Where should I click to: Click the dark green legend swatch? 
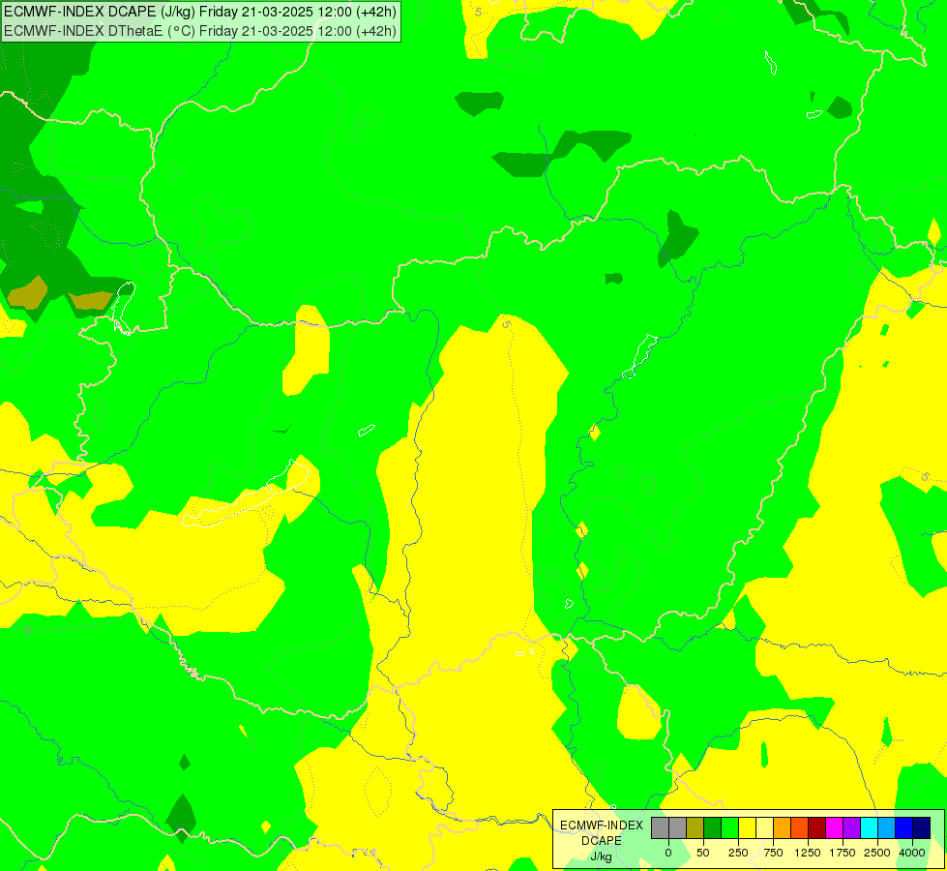(713, 827)
